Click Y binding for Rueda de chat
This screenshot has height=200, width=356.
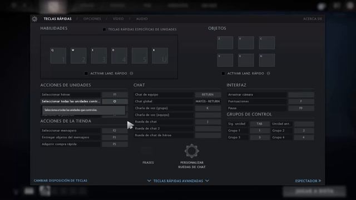click(x=207, y=122)
